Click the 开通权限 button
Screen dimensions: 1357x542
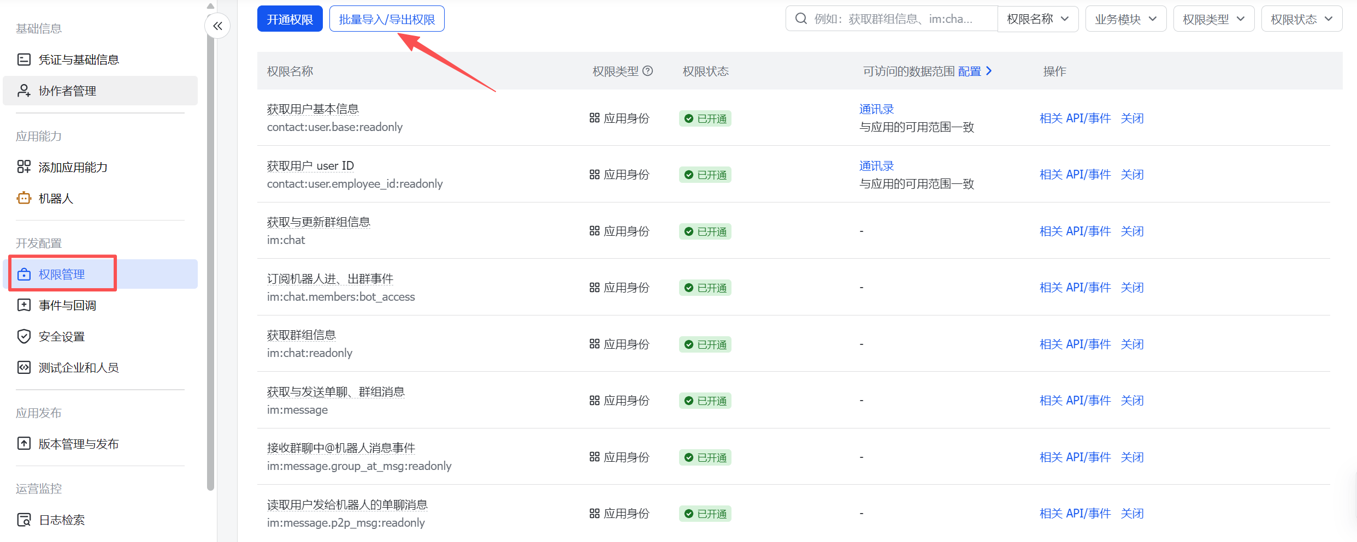pos(290,19)
